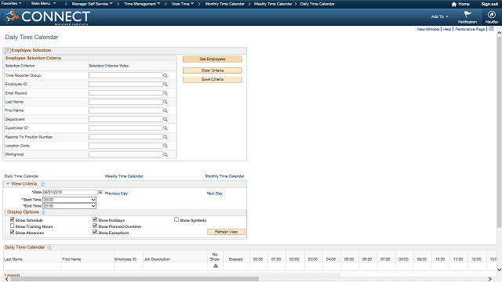Go to Next Day link
Viewport: 502px width, 282px height.
coord(214,193)
